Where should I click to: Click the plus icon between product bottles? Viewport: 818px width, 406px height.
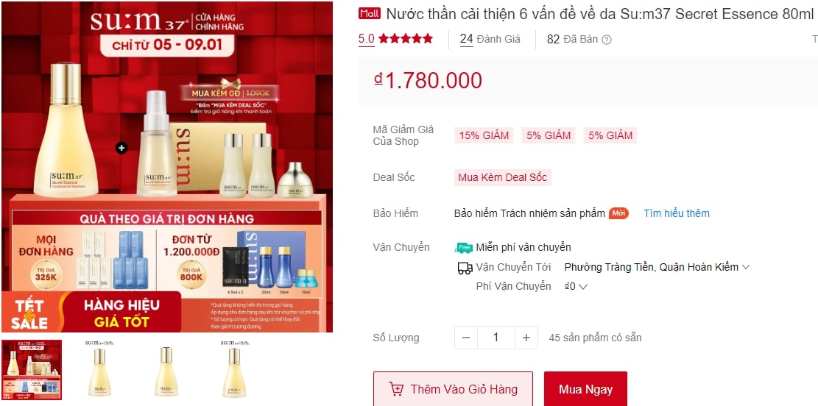(121, 148)
